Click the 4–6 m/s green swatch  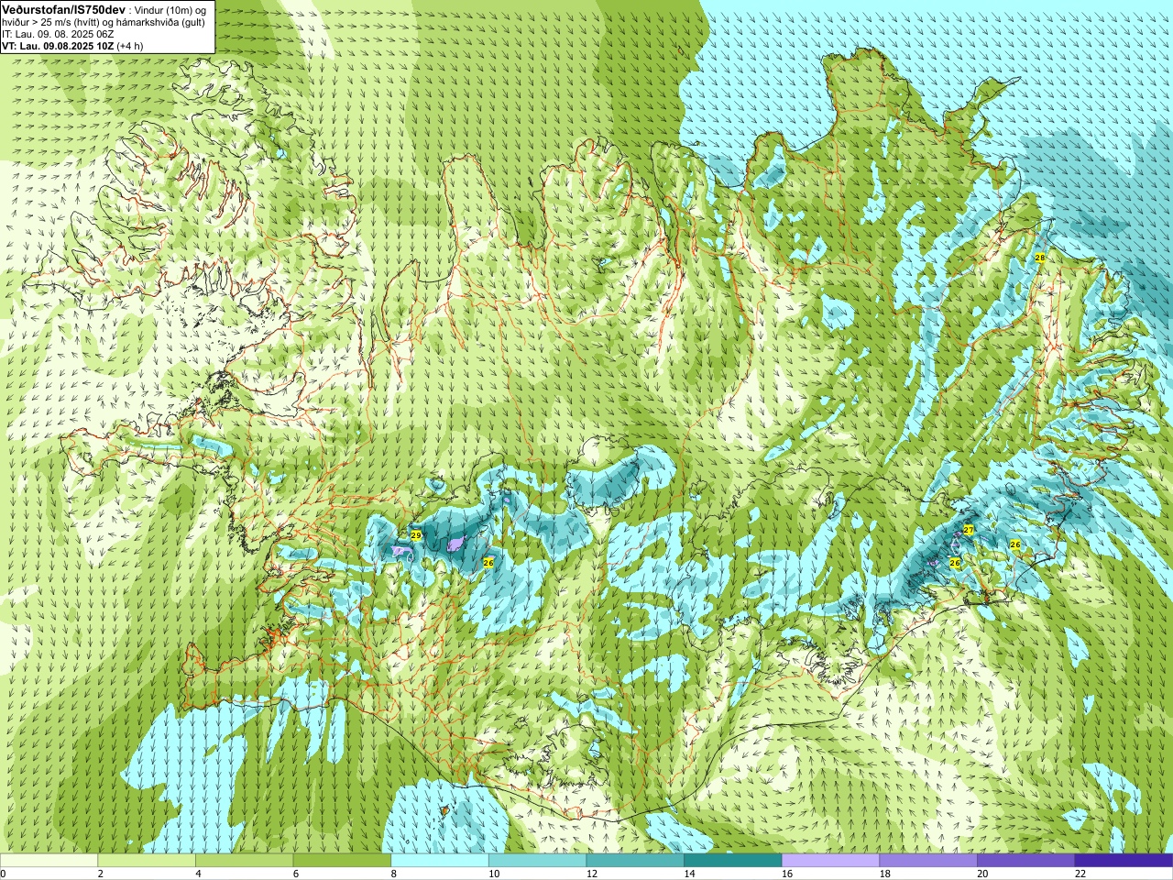point(244,860)
